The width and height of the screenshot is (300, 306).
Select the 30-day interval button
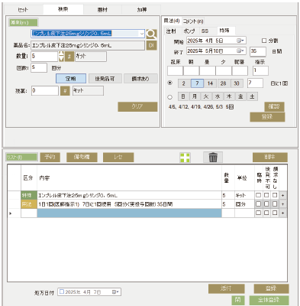coord(237,83)
